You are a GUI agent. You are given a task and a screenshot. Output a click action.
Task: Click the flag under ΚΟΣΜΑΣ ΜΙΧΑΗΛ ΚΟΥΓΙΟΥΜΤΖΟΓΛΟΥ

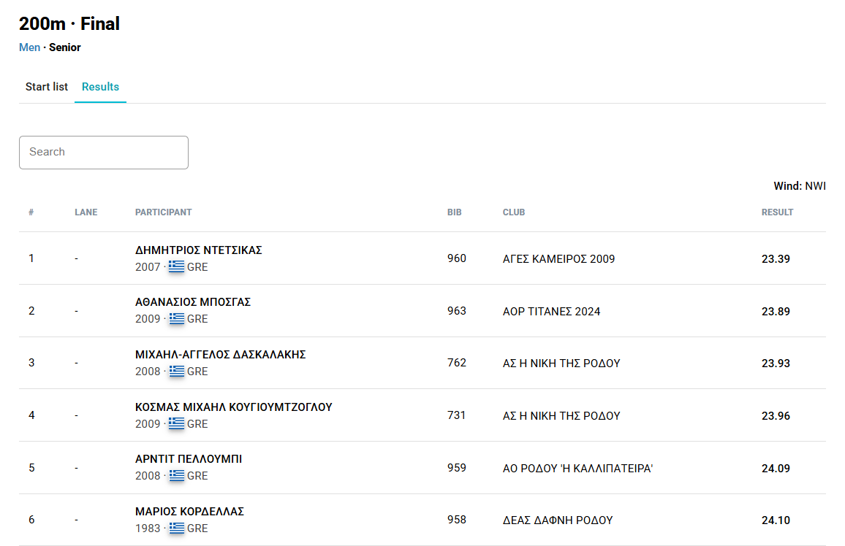click(176, 424)
